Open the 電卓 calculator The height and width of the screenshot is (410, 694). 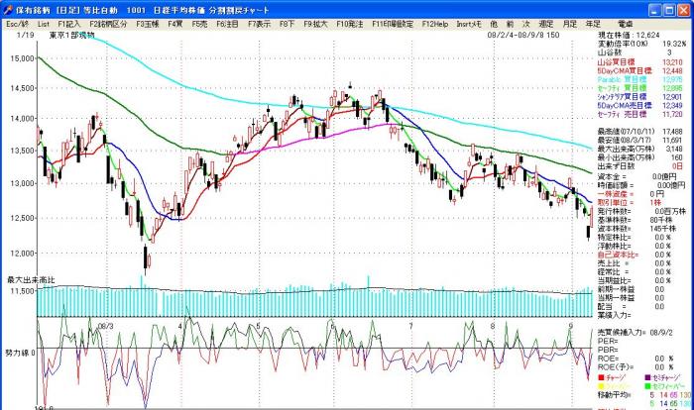(x=626, y=25)
